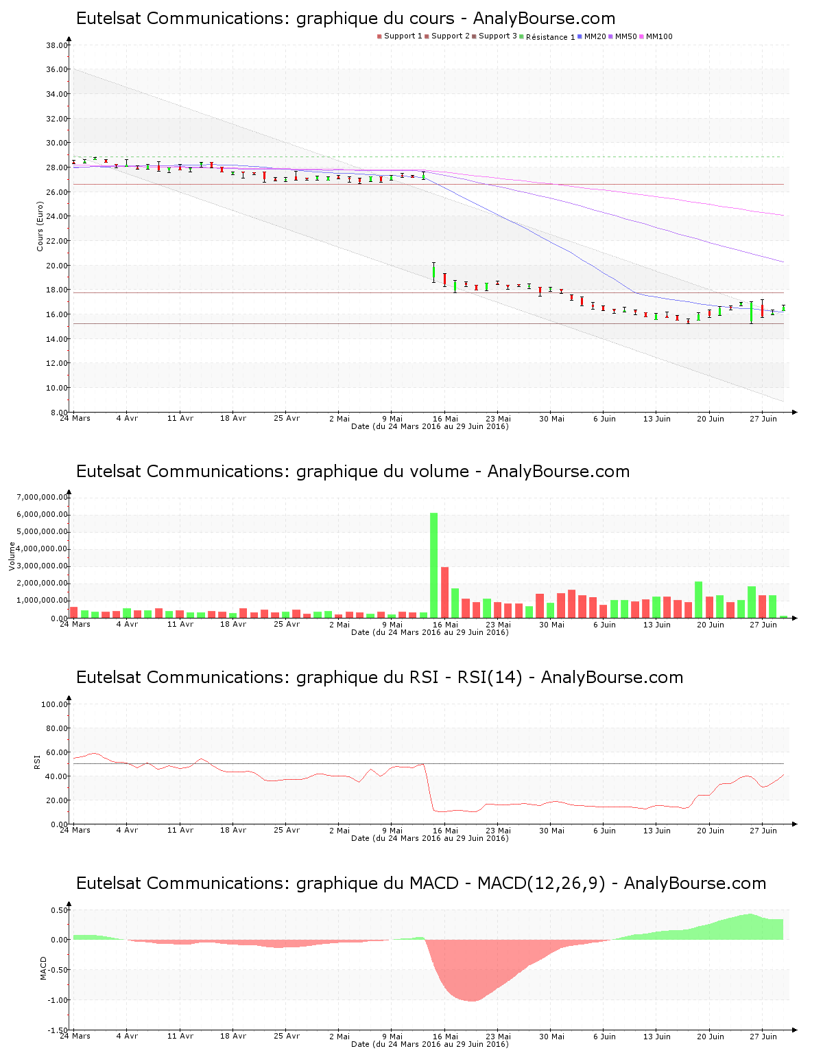Viewport: 823px width, 1064px height.
Task: Click the 7,000,000.00 volume axis value
Action: pyautogui.click(x=43, y=497)
